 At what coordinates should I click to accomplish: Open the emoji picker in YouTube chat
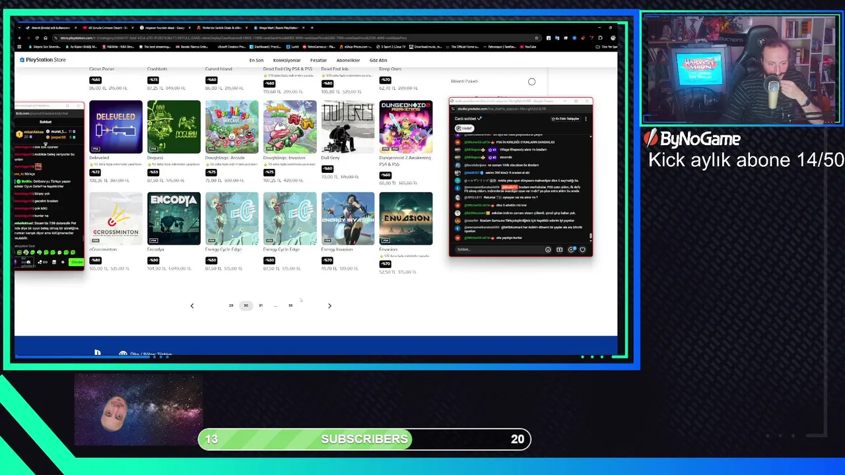point(548,250)
